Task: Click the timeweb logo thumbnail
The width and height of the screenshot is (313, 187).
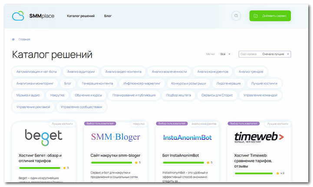Action: click(x=259, y=137)
